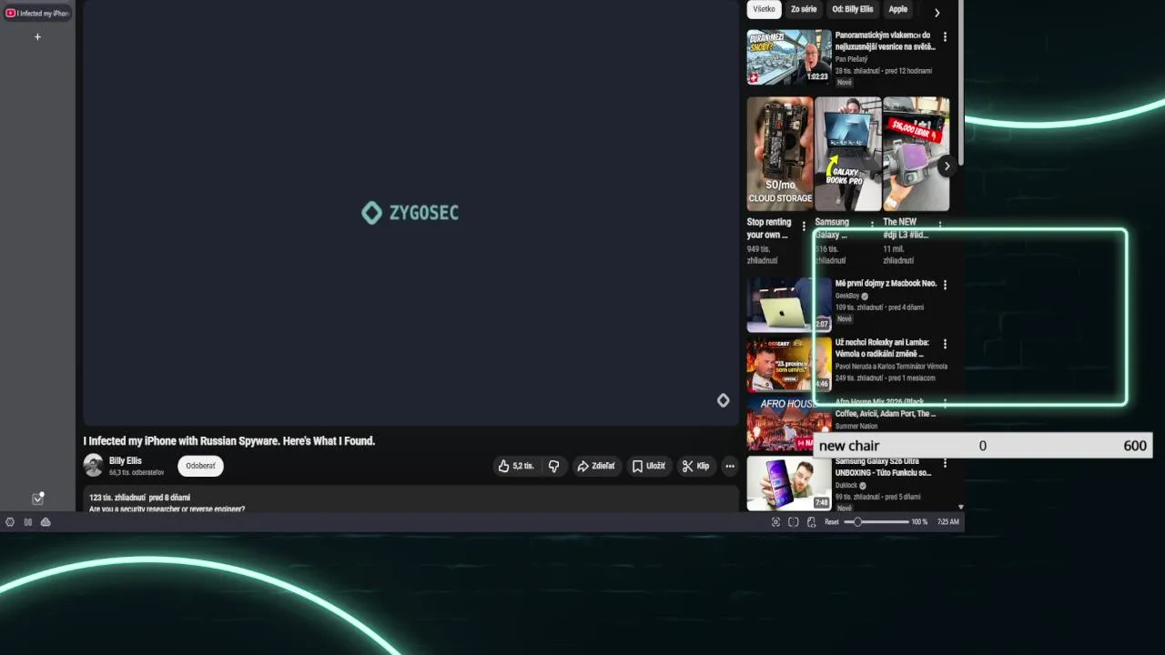
Task: Open the cloud sync icon in status bar
Action: pos(46,522)
